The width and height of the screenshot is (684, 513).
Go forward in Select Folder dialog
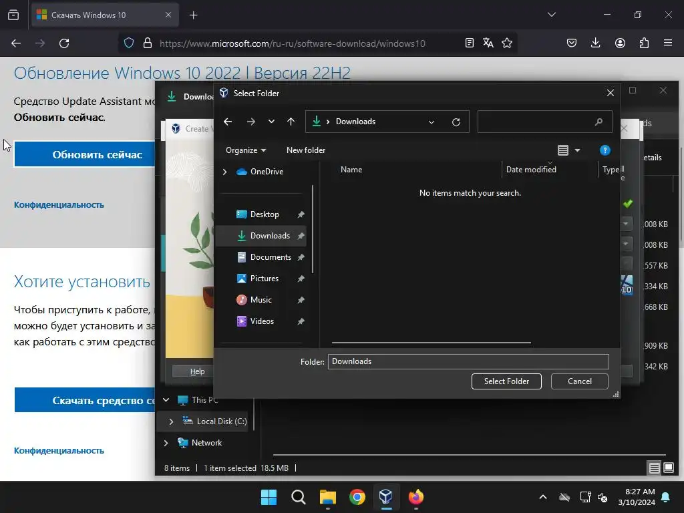point(251,122)
